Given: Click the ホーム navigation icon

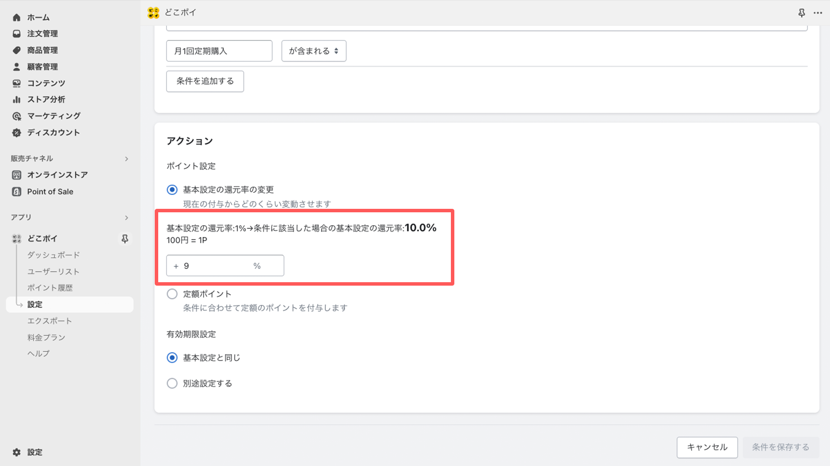Looking at the screenshot, I should point(16,17).
